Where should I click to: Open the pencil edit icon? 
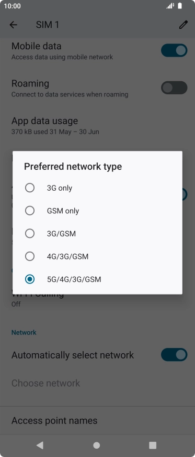point(183,25)
